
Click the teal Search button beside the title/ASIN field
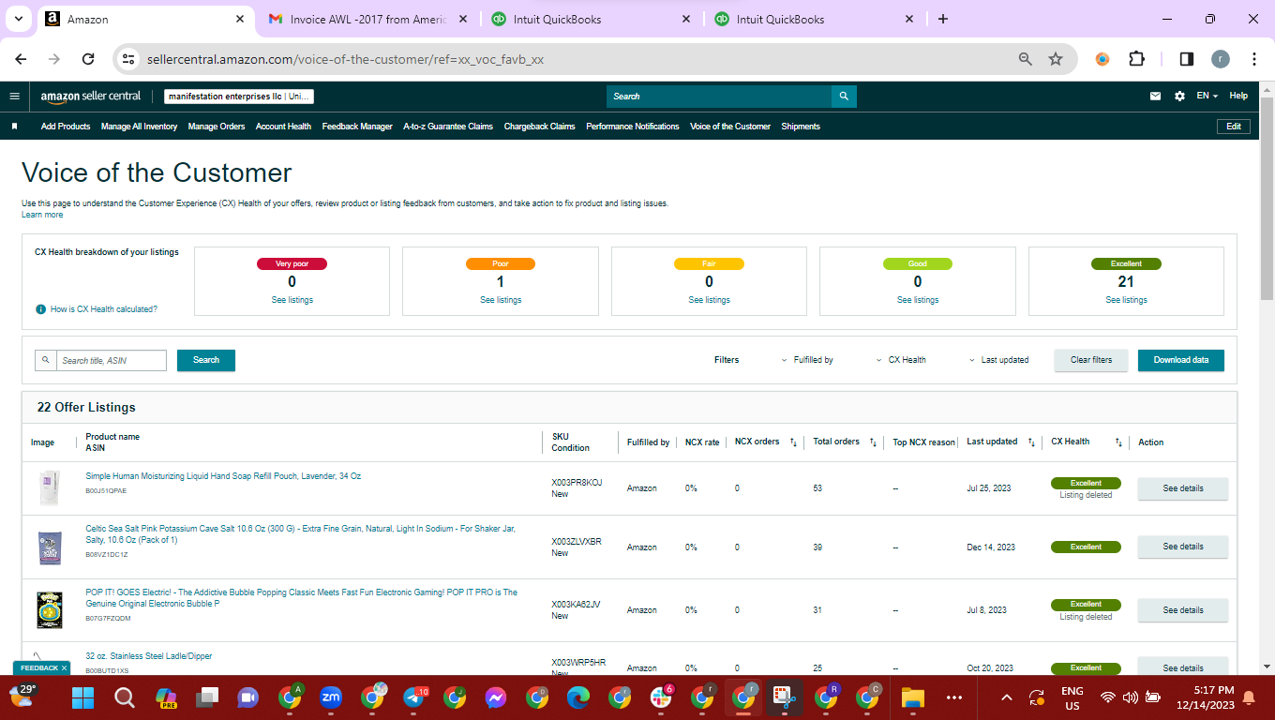[x=206, y=360]
